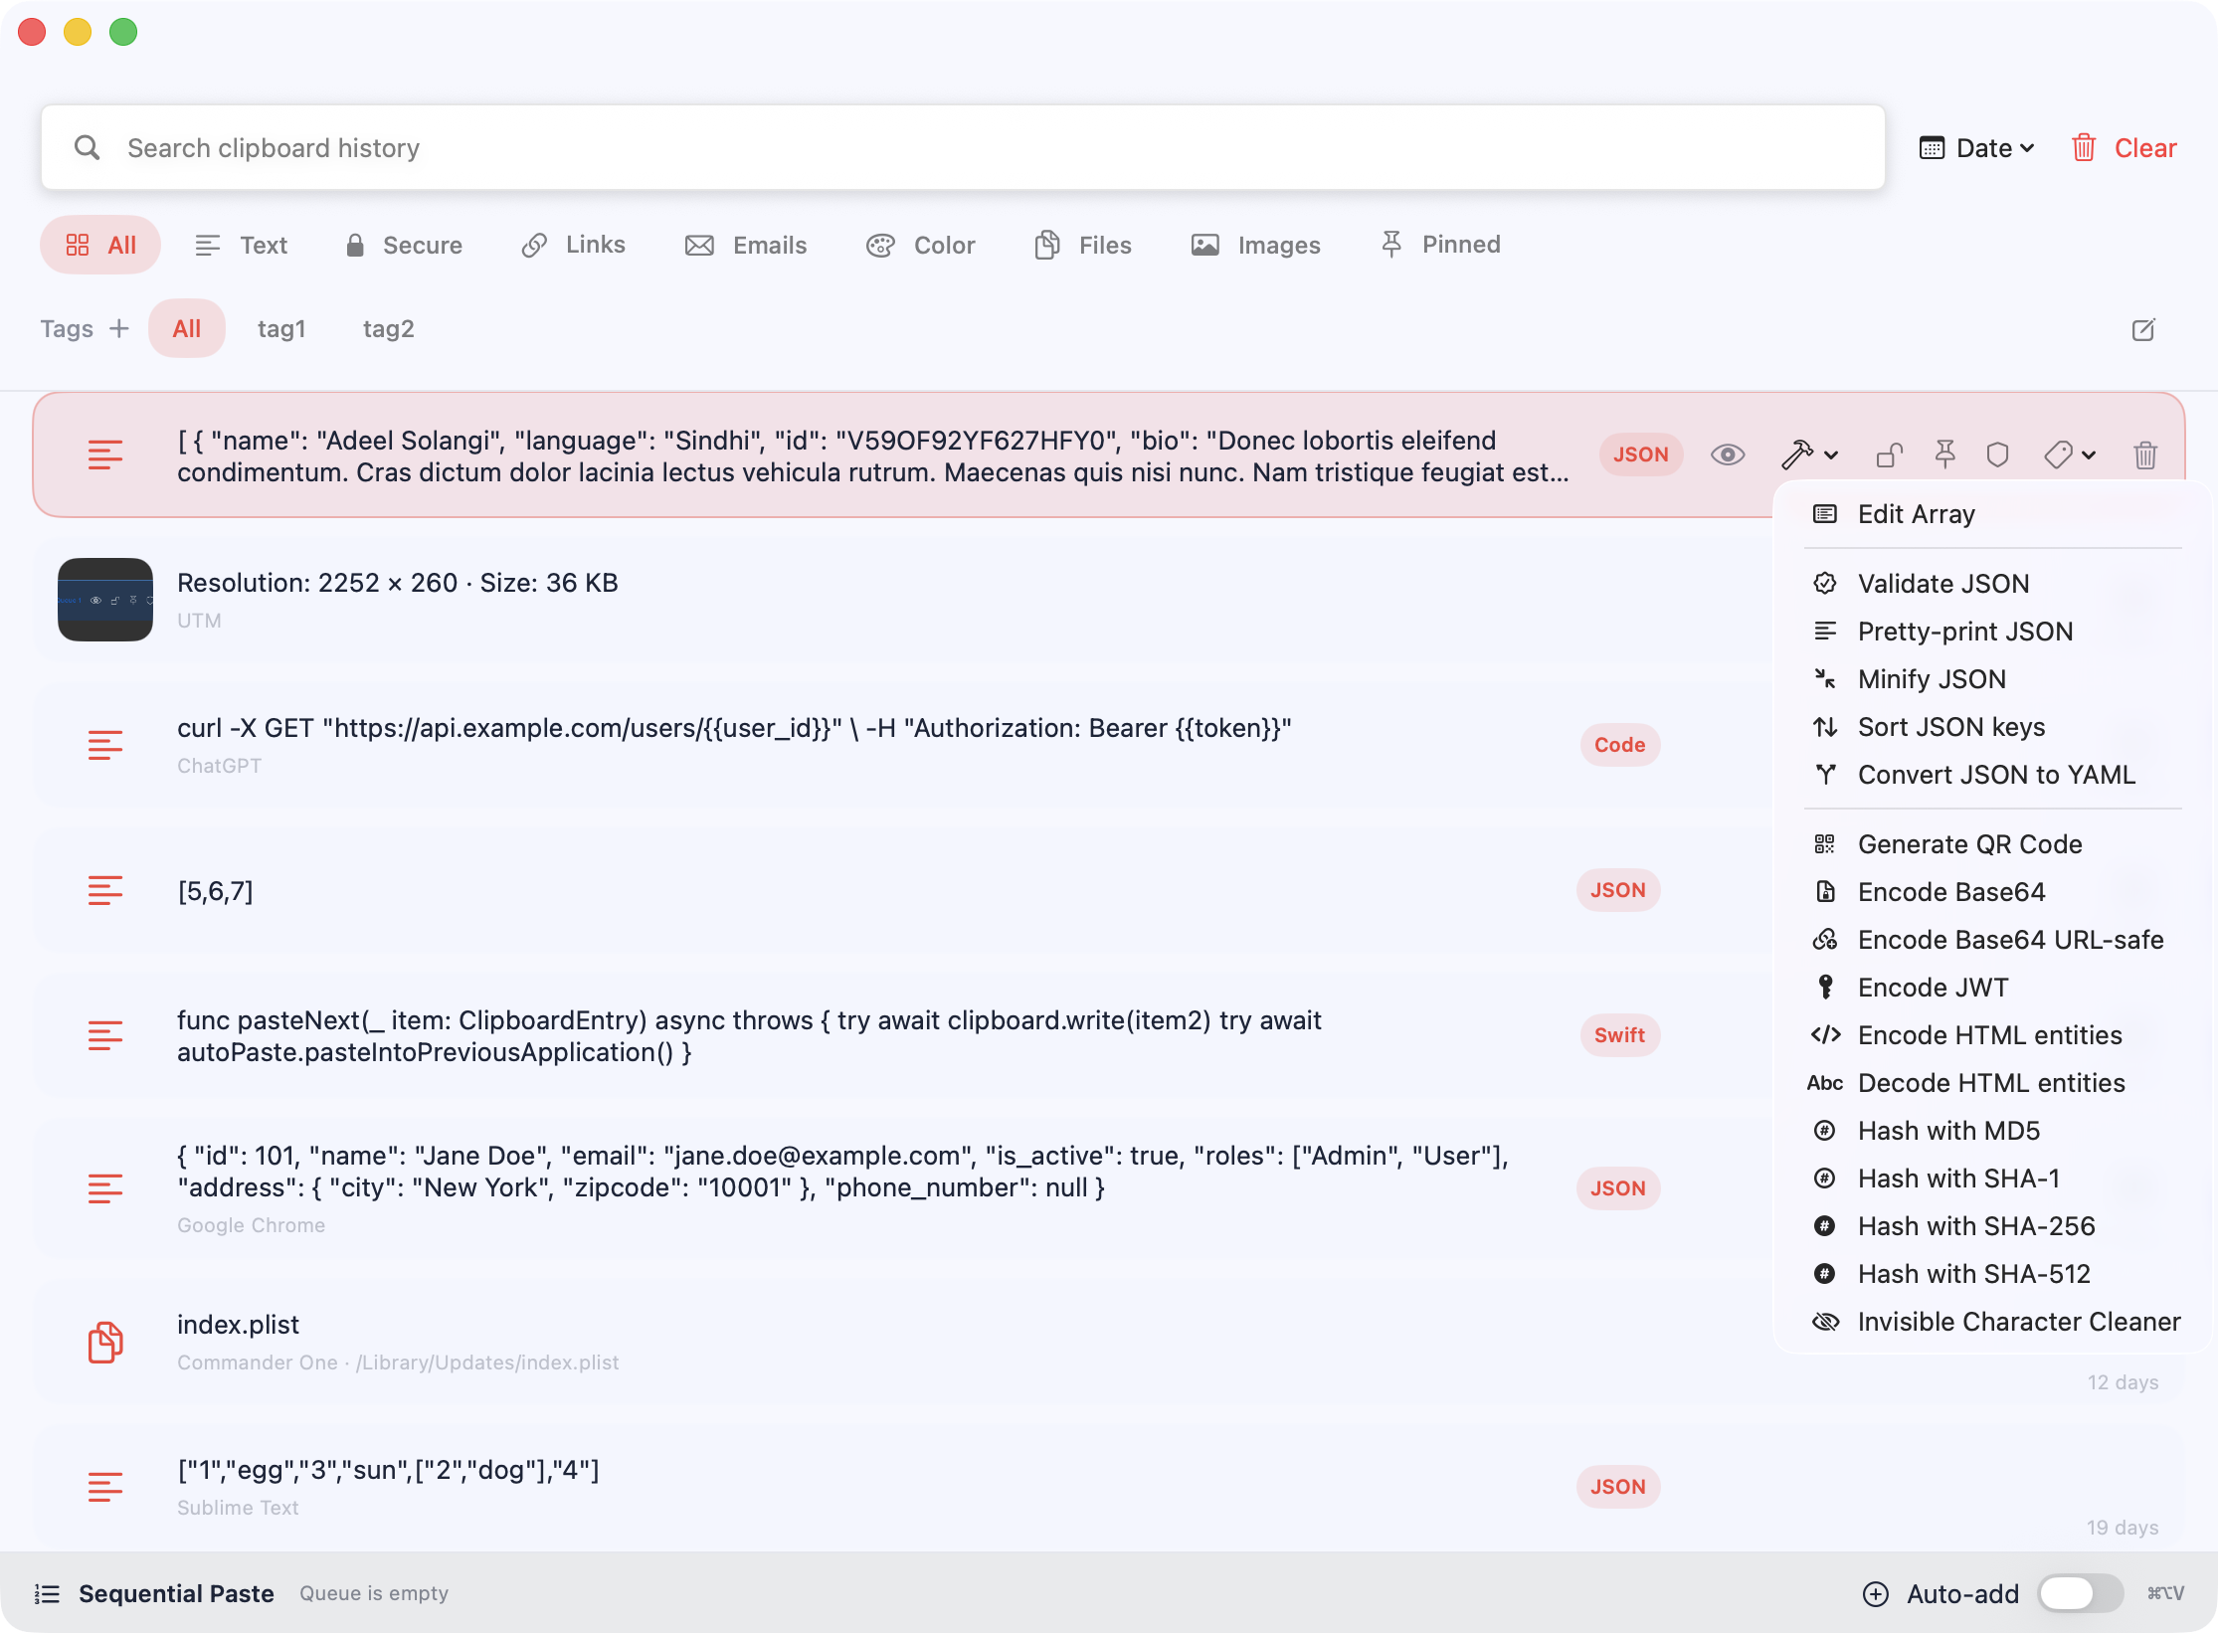Click the JSON badge on Adeel Solangi entry

coord(1641,454)
